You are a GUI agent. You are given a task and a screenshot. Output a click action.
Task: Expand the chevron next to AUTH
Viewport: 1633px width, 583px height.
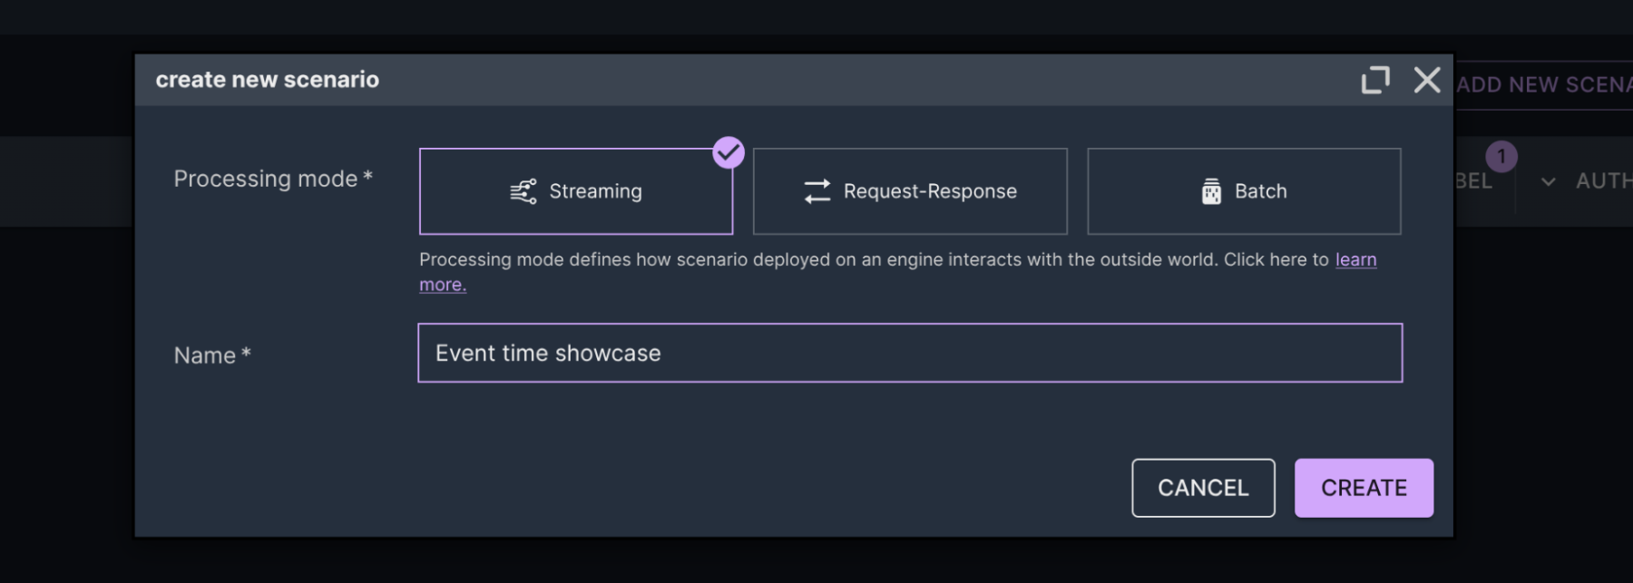pyautogui.click(x=1548, y=181)
